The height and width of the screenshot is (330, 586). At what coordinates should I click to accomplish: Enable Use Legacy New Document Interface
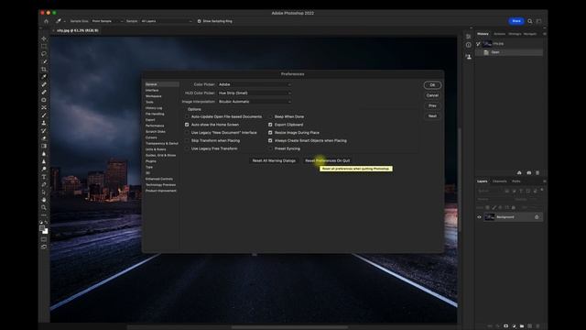[x=187, y=132]
